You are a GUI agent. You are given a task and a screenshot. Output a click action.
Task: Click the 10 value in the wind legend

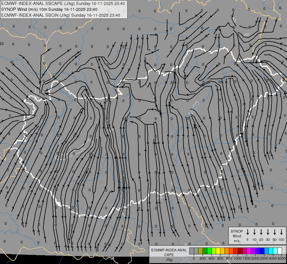tap(254, 240)
